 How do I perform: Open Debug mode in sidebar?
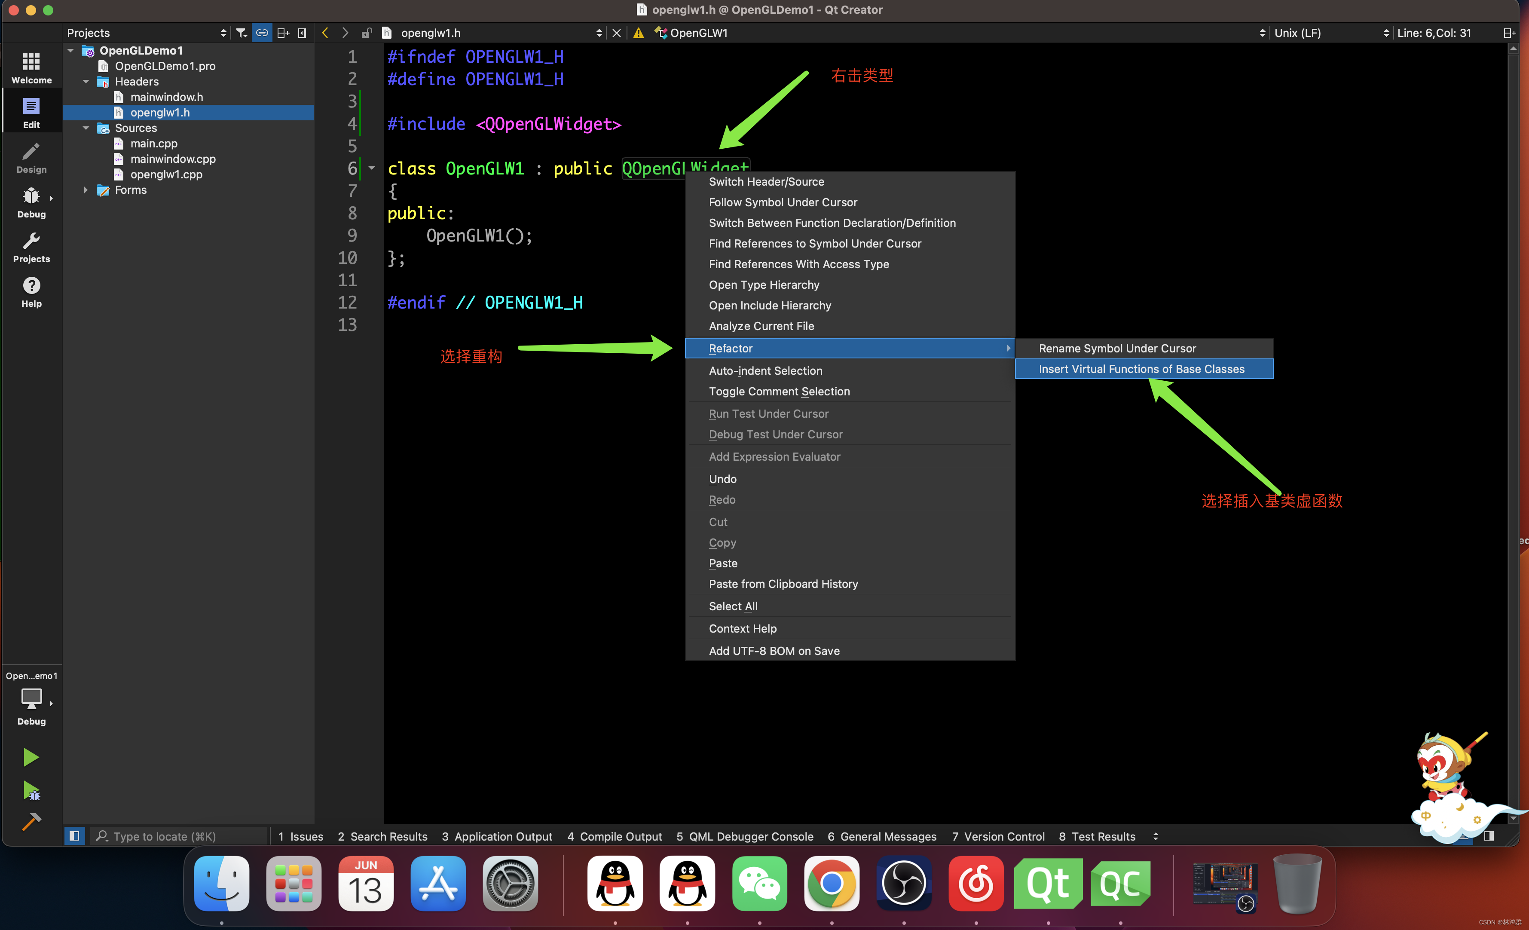31,202
